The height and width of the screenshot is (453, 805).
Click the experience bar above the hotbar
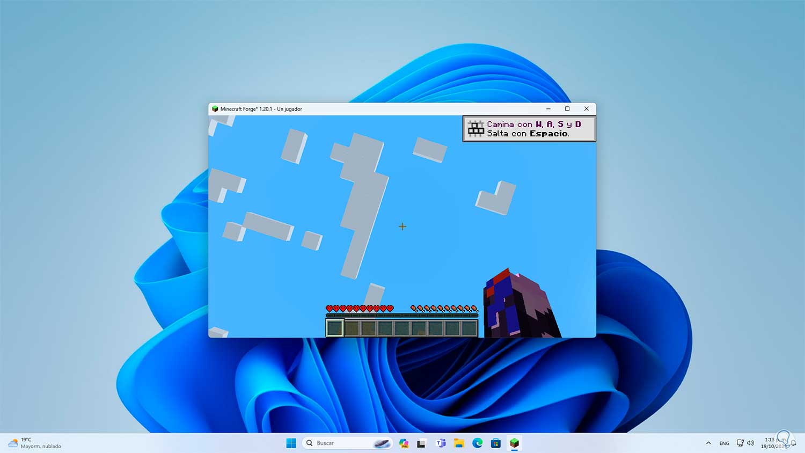tap(402, 316)
